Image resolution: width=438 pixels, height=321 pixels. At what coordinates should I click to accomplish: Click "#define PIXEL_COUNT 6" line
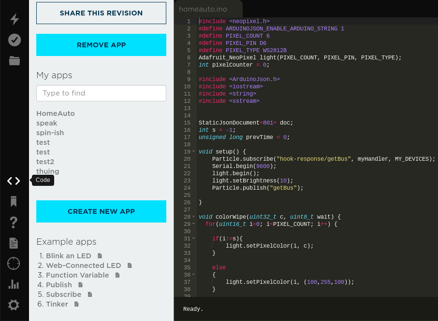pos(234,36)
